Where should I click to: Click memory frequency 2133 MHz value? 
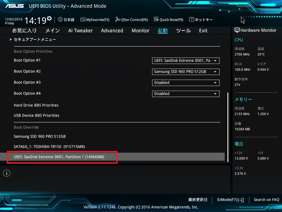coord(242,114)
